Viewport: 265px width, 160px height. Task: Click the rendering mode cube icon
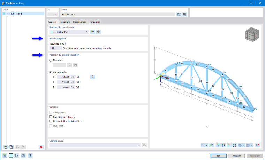tap(248, 145)
